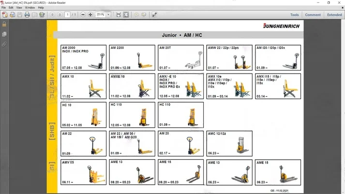Click the sign document toolbar icon
The height and width of the screenshot is (194, 345).
tap(42, 15)
